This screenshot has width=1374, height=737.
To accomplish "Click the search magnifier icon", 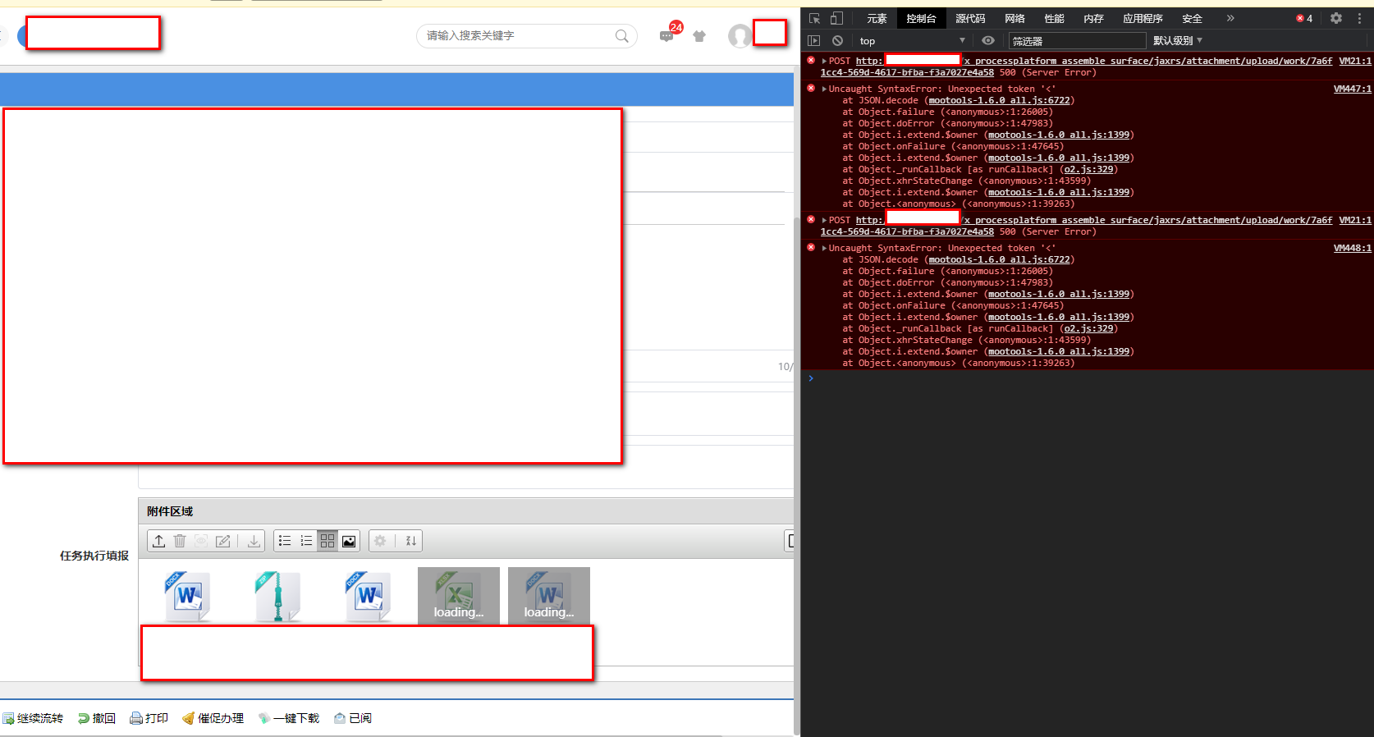I will pos(622,36).
